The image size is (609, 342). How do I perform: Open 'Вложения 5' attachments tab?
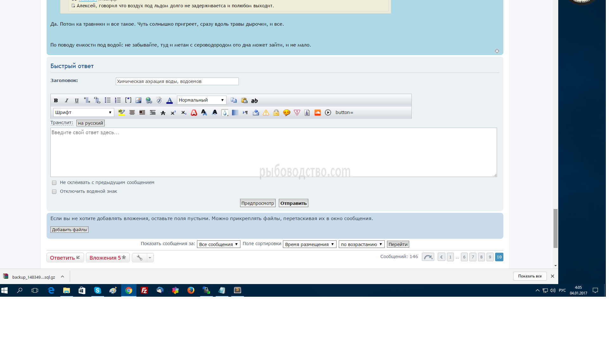tap(108, 258)
